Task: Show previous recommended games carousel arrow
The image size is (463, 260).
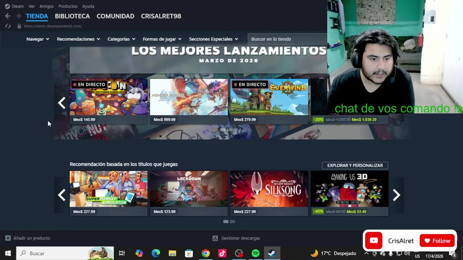Action: pyautogui.click(x=61, y=195)
